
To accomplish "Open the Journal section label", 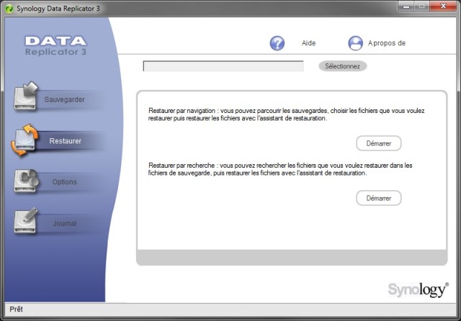I will [x=65, y=224].
